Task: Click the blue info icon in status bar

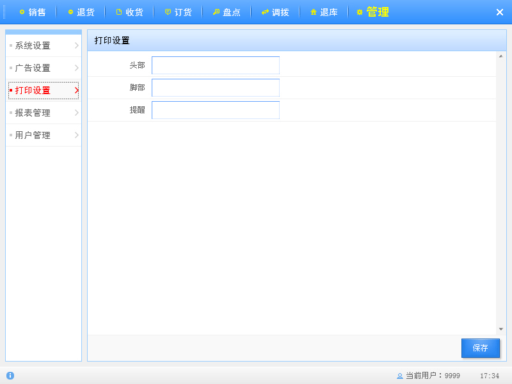Action: click(x=10, y=376)
